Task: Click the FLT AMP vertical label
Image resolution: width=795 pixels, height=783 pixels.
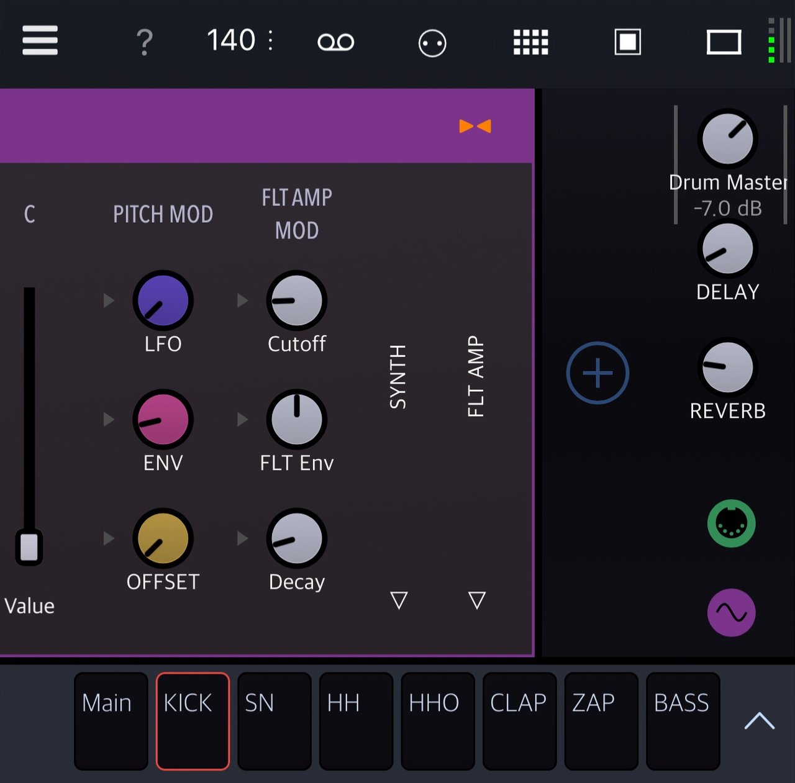Action: (476, 377)
